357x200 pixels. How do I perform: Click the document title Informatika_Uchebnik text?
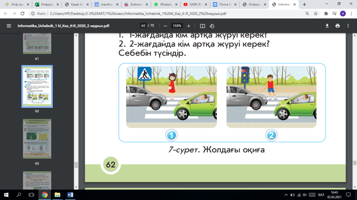coord(63,26)
